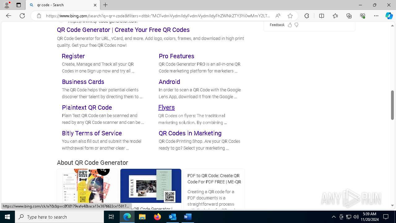Screen dimensions: 396x223
Task: Open Word from the taskbar
Action: pyautogui.click(x=187, y=217)
